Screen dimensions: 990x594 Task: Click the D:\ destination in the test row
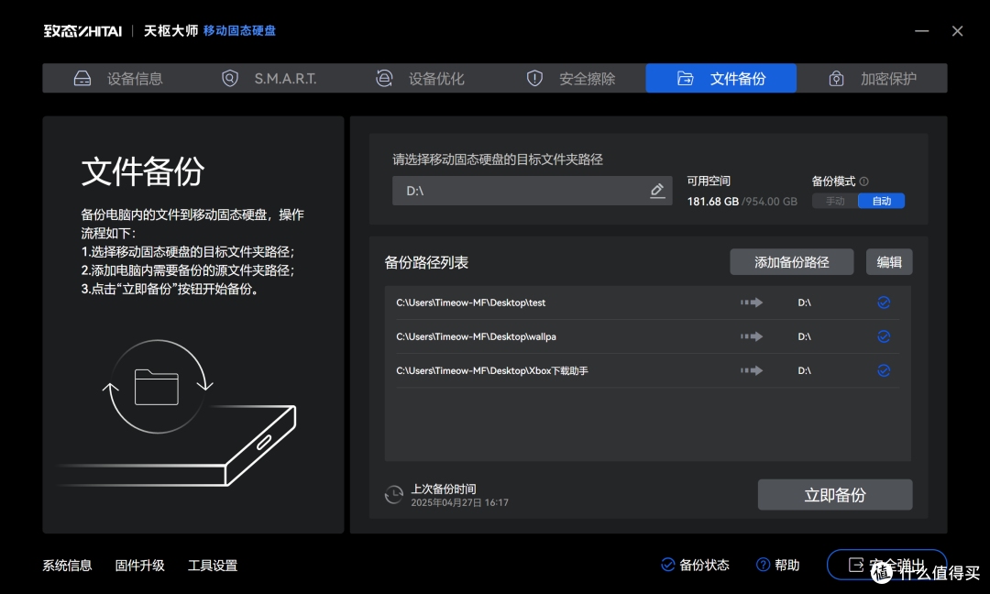pos(805,302)
